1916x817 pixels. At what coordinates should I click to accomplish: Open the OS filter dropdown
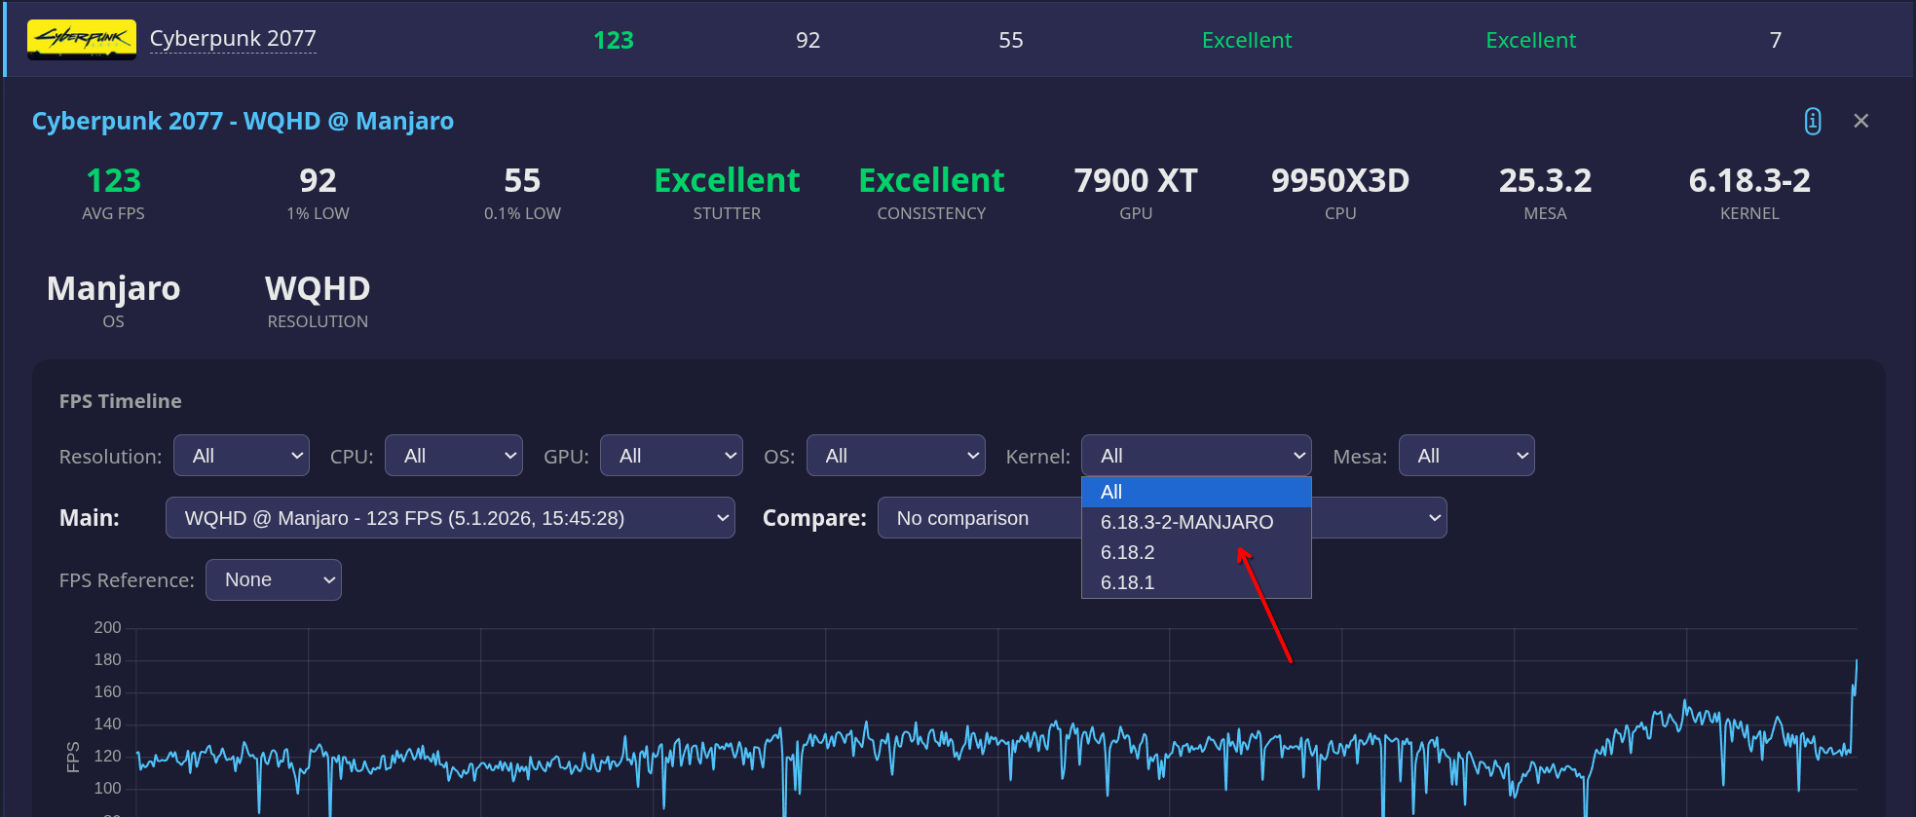(x=896, y=456)
